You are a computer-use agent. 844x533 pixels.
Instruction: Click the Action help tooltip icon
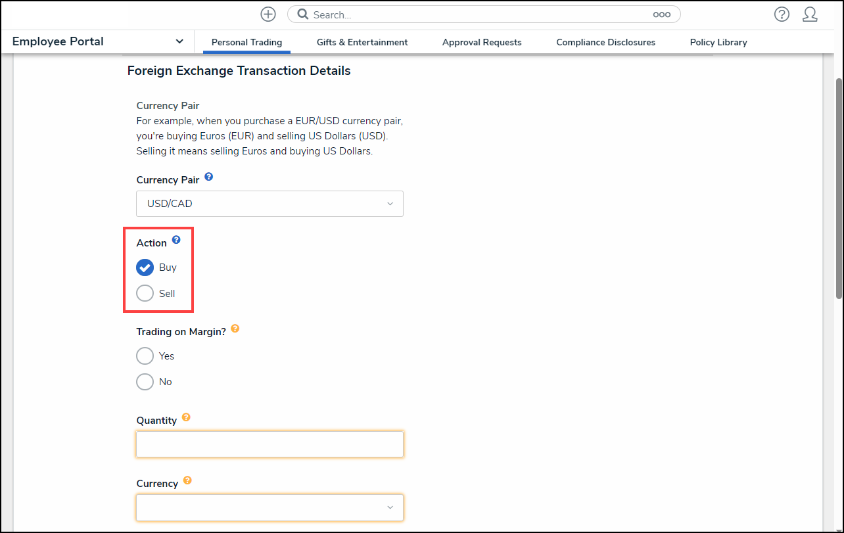(176, 241)
